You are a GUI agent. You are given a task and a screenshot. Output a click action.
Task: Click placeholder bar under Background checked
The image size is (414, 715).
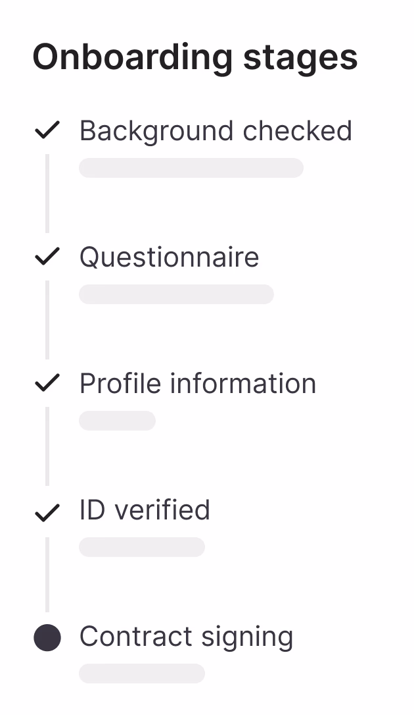pos(191,168)
